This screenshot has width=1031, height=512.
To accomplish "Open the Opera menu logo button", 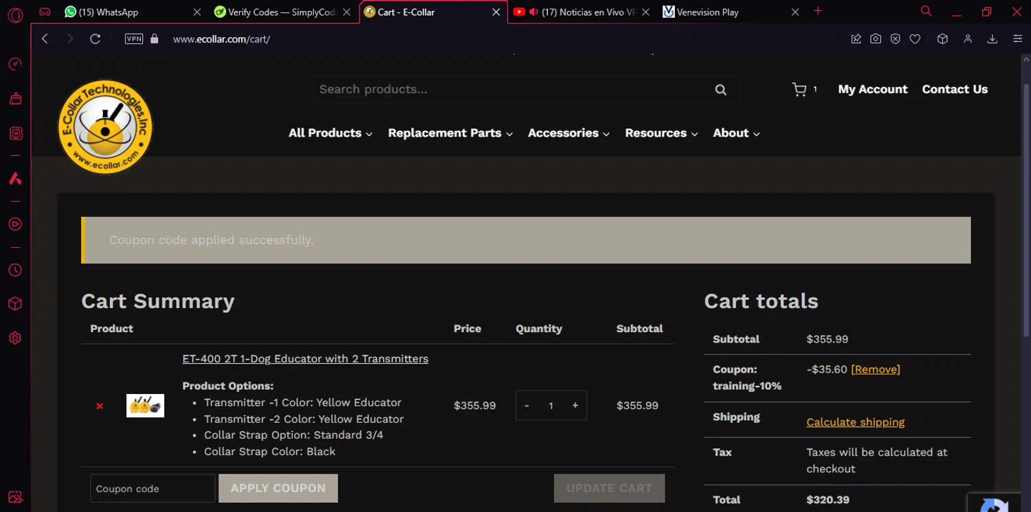I will click(15, 14).
